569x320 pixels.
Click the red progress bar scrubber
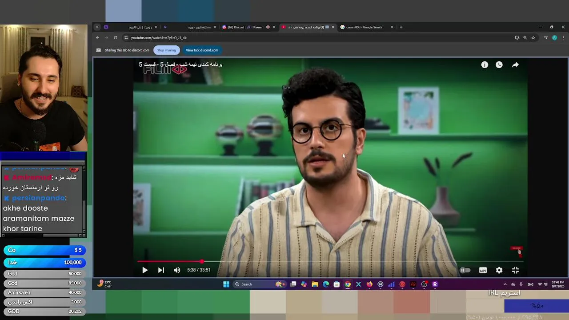pyautogui.click(x=202, y=261)
